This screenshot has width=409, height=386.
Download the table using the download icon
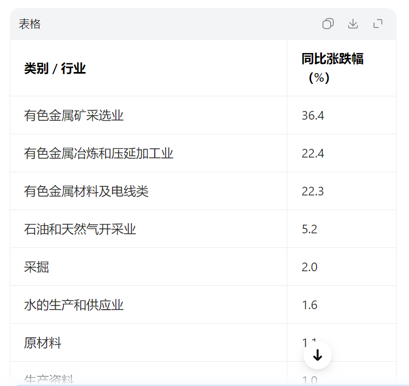coord(353,24)
